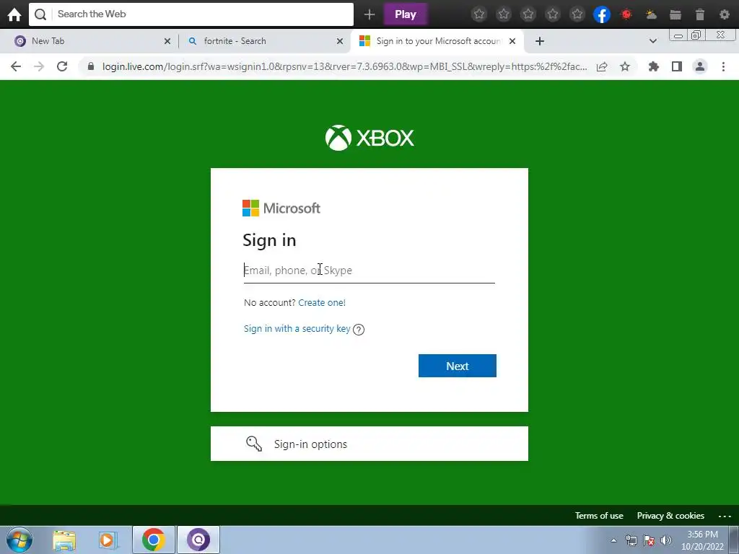Switch to the New Tab tab
Image resolution: width=739 pixels, height=554 pixels.
89,41
